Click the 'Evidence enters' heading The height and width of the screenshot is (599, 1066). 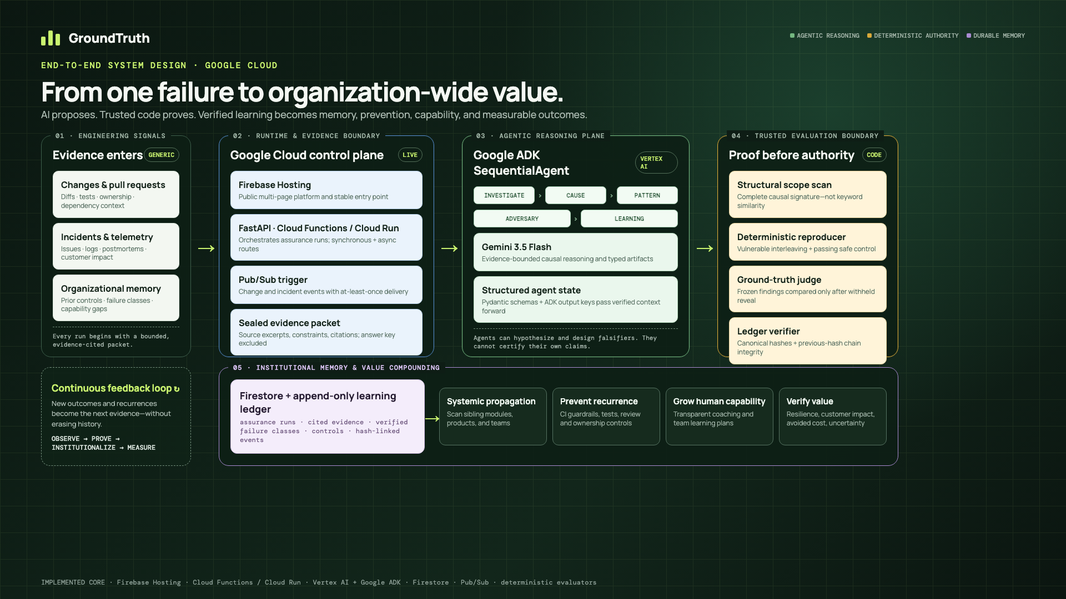[x=98, y=155]
